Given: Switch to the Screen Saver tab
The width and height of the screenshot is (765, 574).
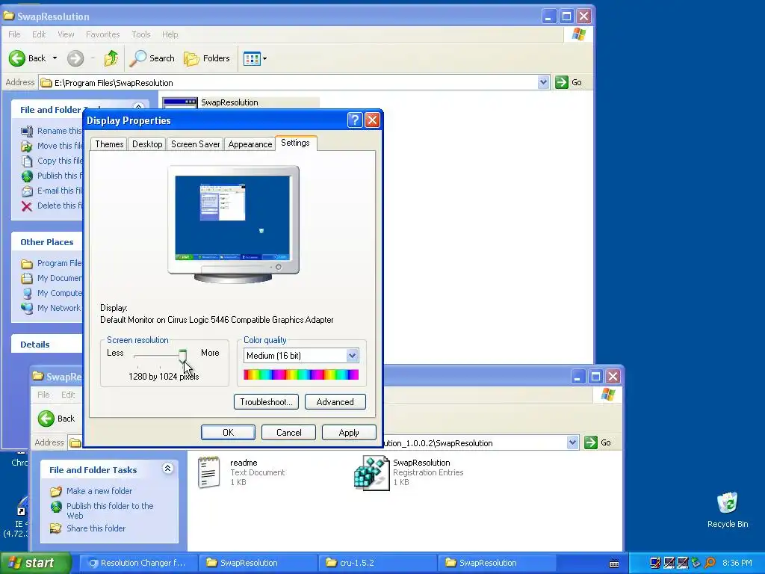Looking at the screenshot, I should click(x=195, y=144).
